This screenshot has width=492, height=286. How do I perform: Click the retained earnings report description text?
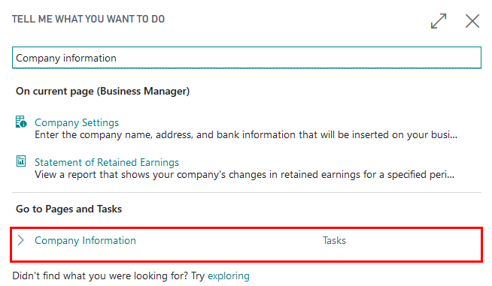point(244,175)
